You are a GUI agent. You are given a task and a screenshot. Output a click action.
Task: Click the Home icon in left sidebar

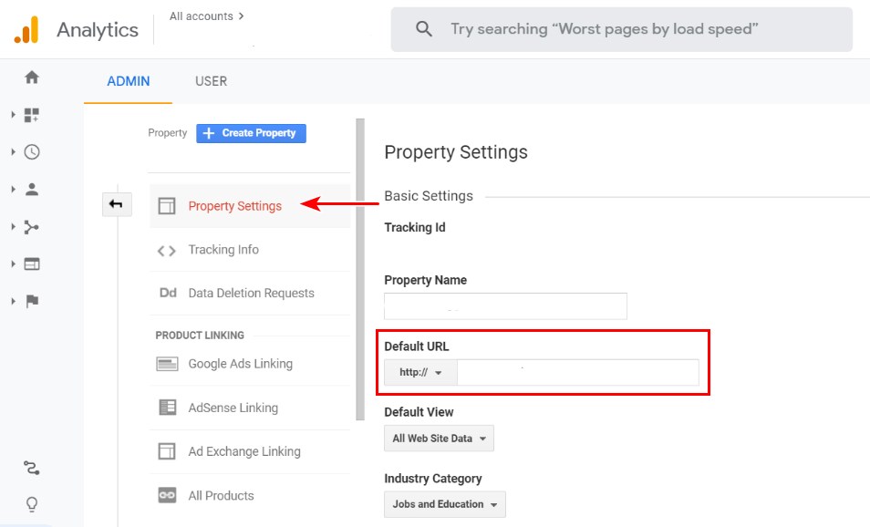pyautogui.click(x=32, y=77)
